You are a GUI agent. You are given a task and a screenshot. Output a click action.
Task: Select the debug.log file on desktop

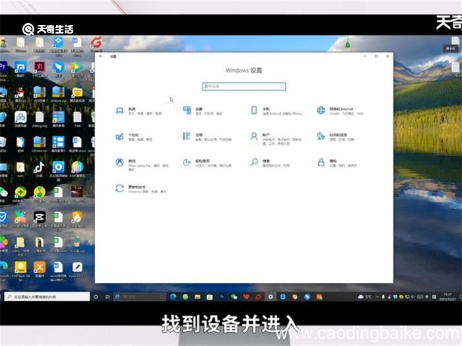40,119
